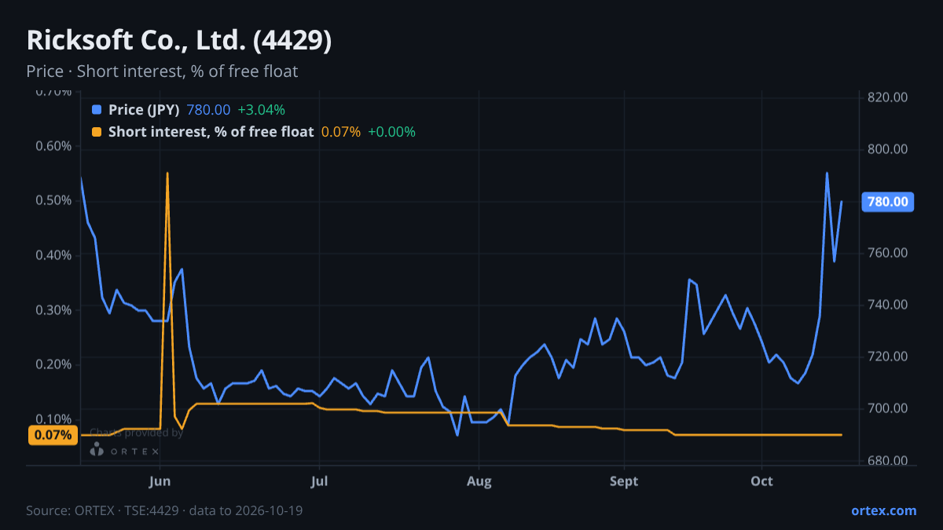Click the orange Short interest legend swatch
Screen dimensions: 943x530
click(97, 132)
